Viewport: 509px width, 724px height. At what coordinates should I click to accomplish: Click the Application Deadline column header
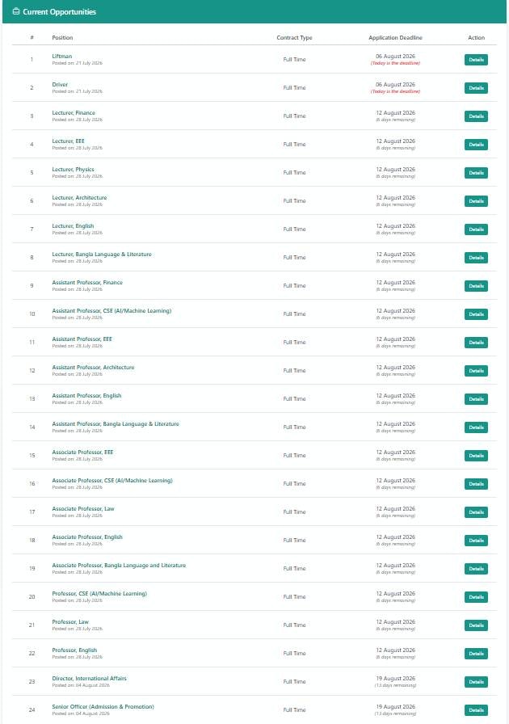(395, 38)
